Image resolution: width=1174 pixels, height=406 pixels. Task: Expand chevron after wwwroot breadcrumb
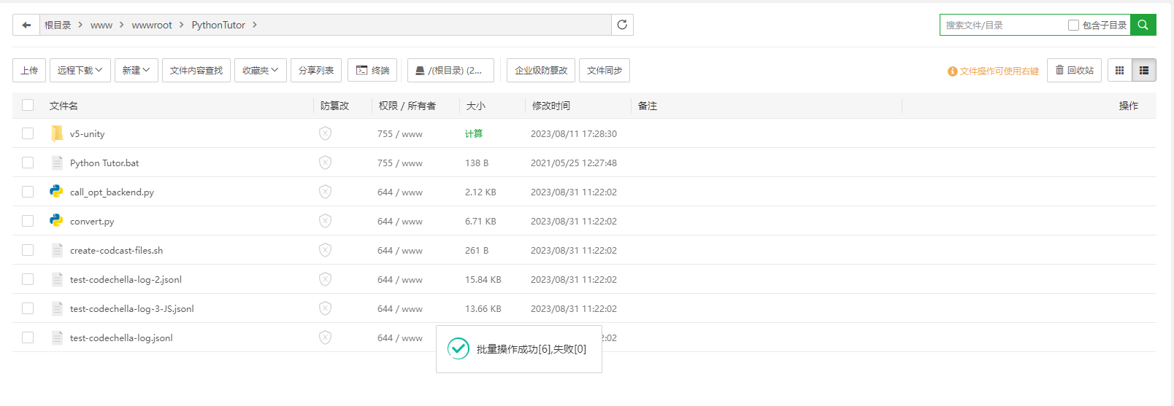point(181,25)
